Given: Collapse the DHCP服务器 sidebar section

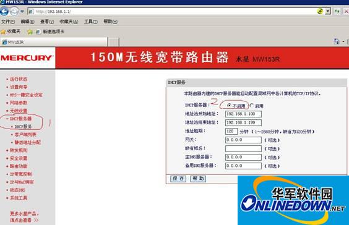Looking at the screenshot, I should [20, 119].
